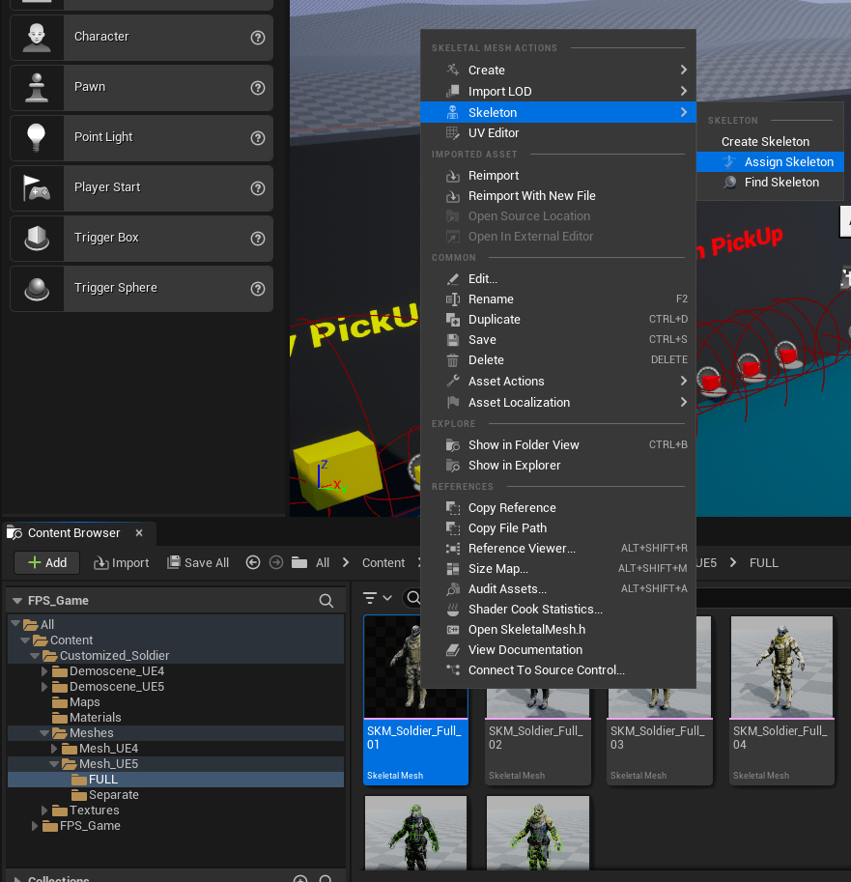Image resolution: width=851 pixels, height=882 pixels.
Task: Click the search icon beside FPS_Game
Action: [x=326, y=601]
